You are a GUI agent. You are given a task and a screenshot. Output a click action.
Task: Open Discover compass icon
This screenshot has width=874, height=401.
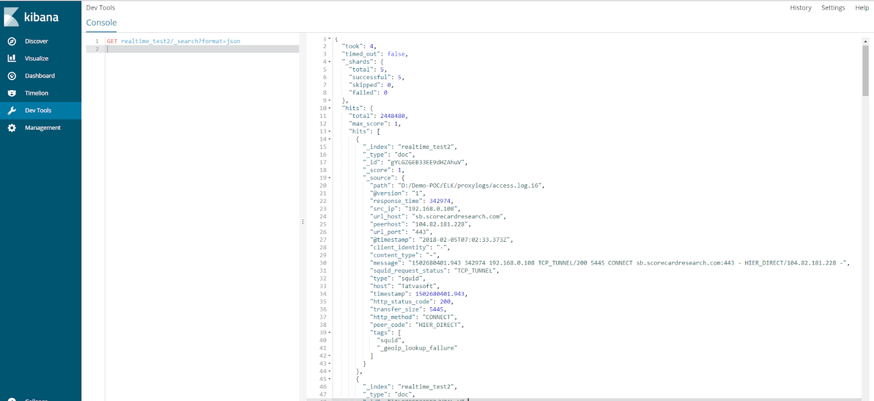(x=12, y=41)
